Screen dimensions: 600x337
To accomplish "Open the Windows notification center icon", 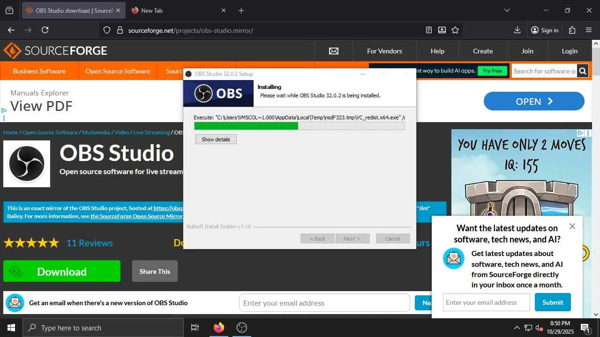I will click(x=585, y=328).
